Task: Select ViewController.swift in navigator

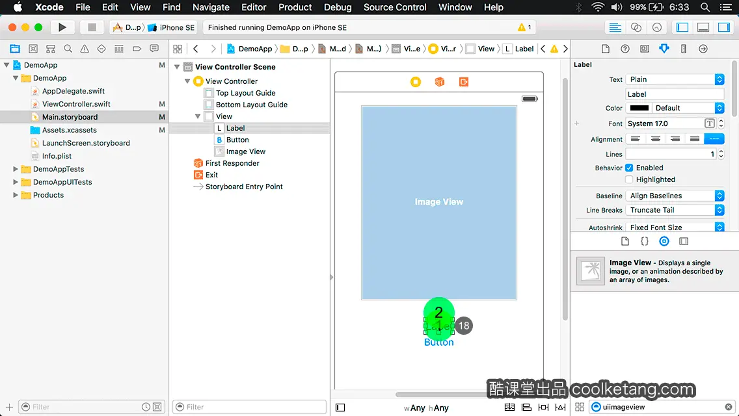Action: click(x=76, y=103)
